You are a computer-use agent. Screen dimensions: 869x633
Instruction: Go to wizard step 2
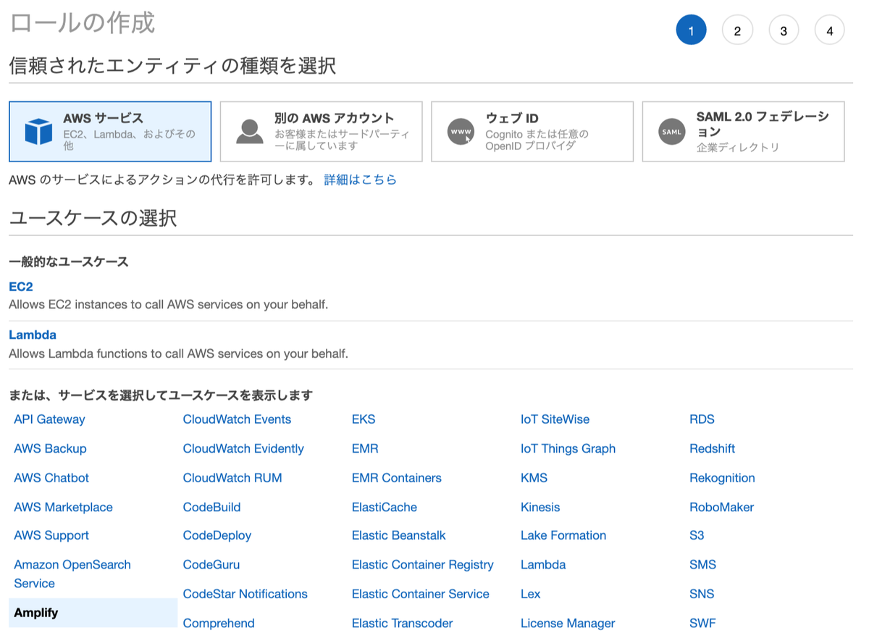(737, 30)
